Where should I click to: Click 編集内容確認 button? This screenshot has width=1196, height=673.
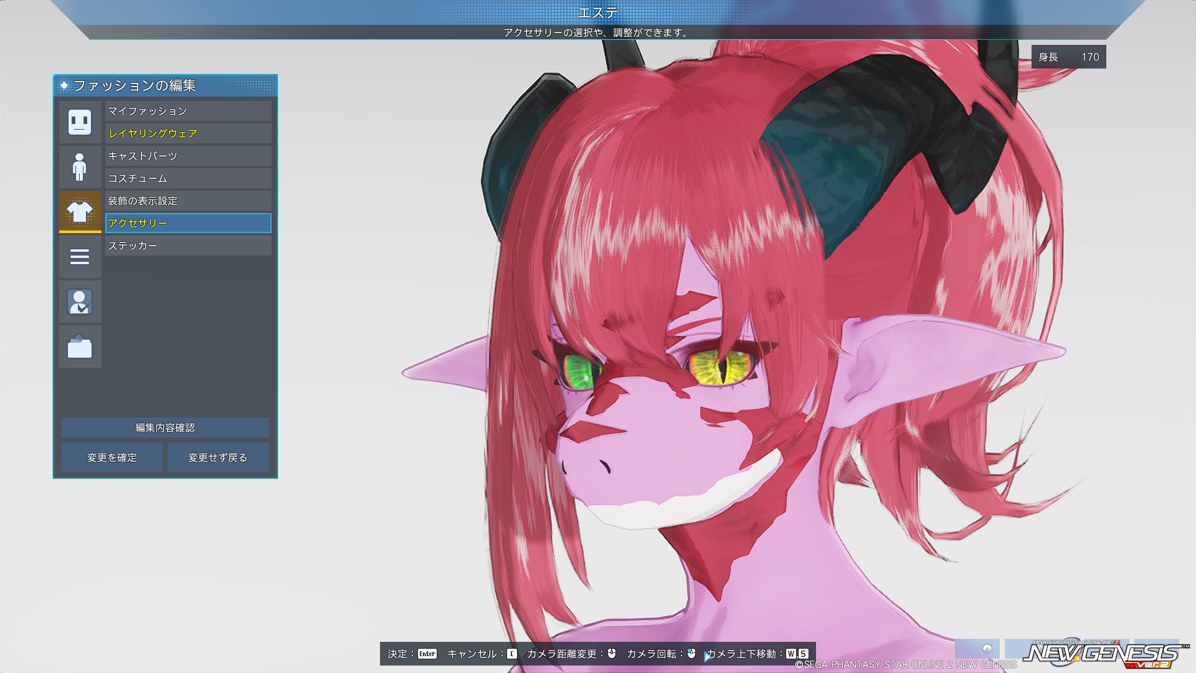(x=165, y=427)
